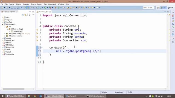Click Link with Editor icon in Package Explorer
The width and height of the screenshot is (175, 98).
26,15
